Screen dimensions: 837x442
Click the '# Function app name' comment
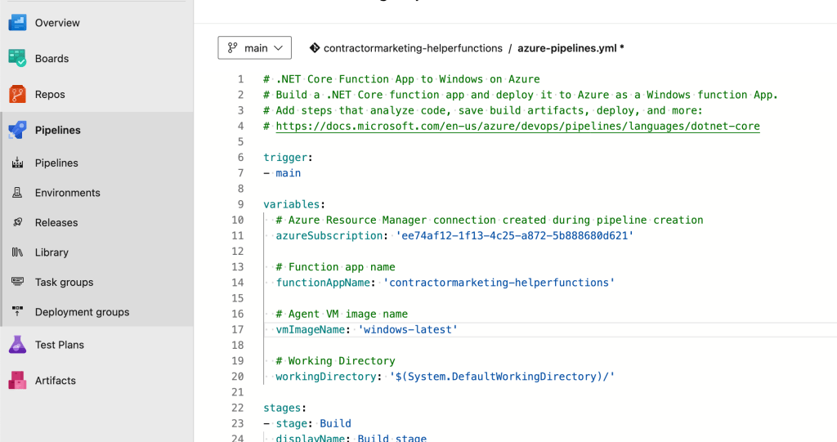pyautogui.click(x=335, y=267)
